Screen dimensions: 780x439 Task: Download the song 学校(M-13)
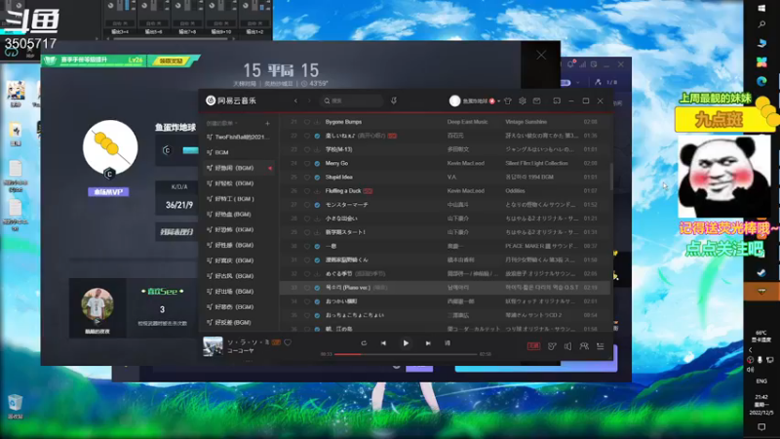click(x=317, y=150)
